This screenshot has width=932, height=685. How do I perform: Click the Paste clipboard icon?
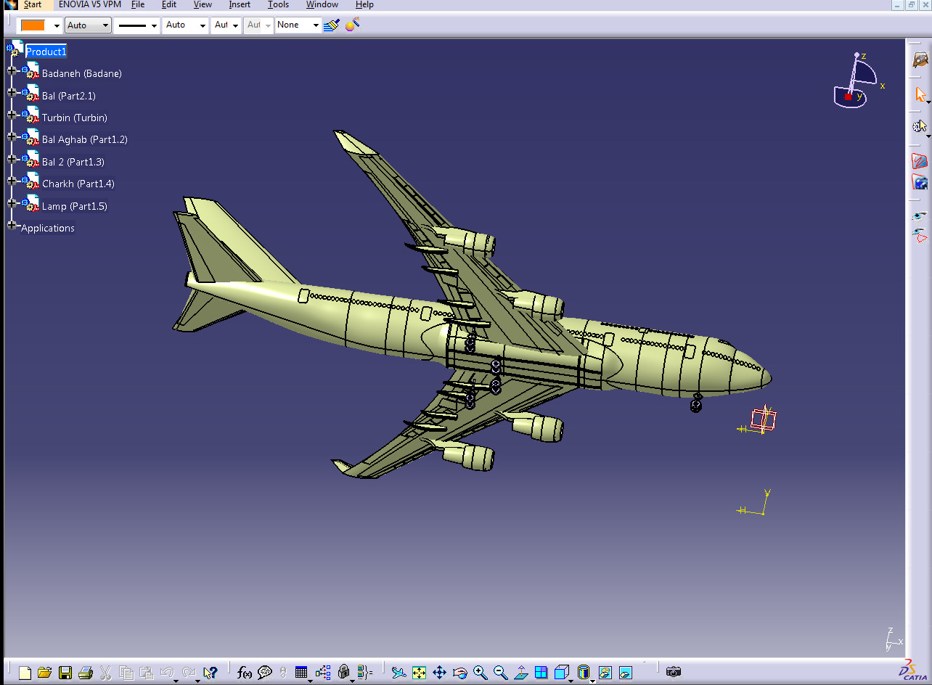tap(146, 673)
